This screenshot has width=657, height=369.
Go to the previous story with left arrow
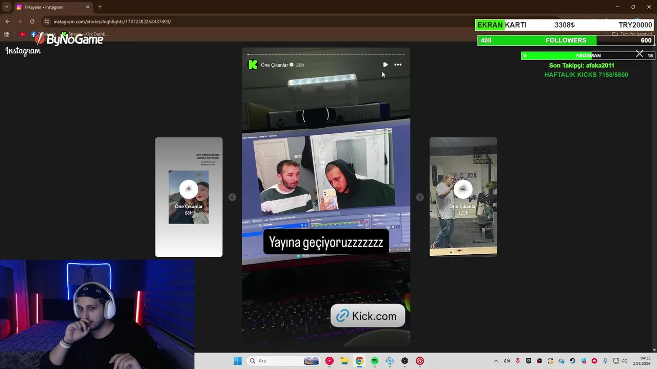pos(232,197)
